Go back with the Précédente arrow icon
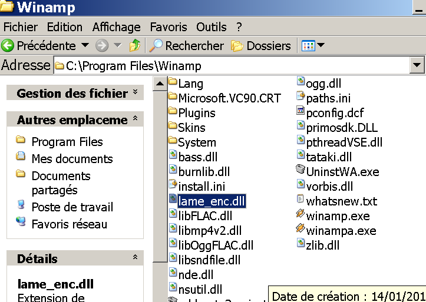Viewport: 426px width, 302px height. tap(7, 45)
